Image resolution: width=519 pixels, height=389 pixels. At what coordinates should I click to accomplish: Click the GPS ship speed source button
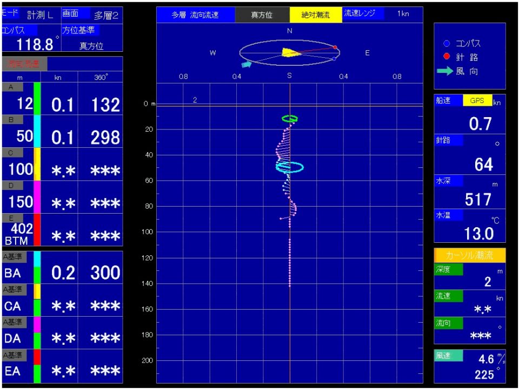[477, 101]
